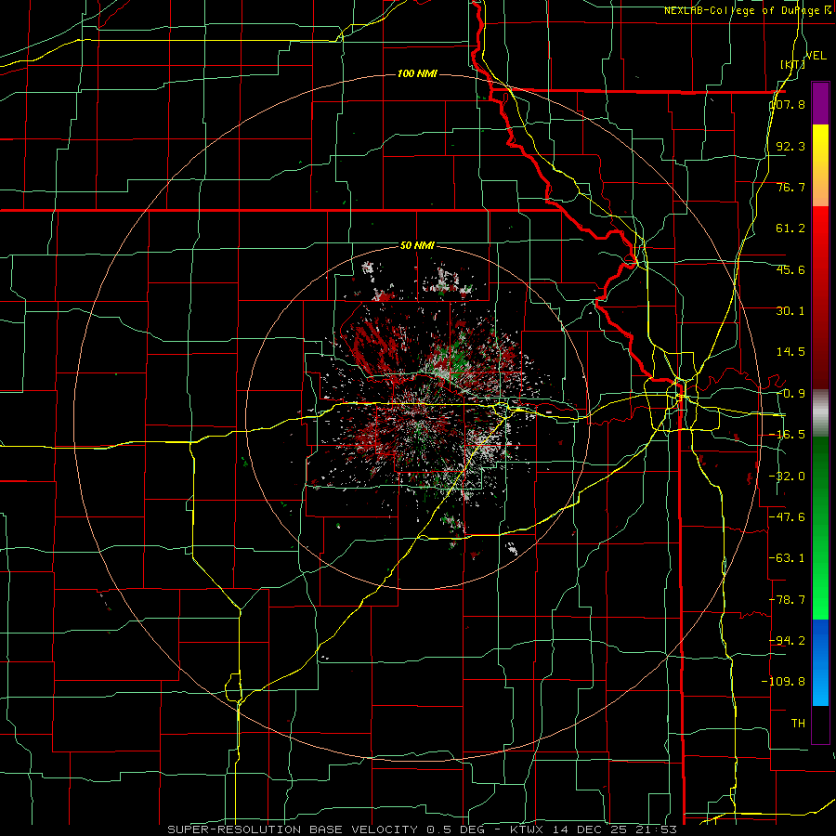Click the 61.2 value on velocity scale

790,229
